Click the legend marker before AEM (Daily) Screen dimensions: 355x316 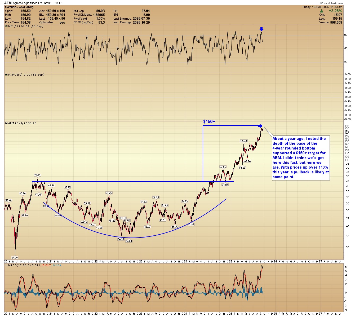[6, 123]
